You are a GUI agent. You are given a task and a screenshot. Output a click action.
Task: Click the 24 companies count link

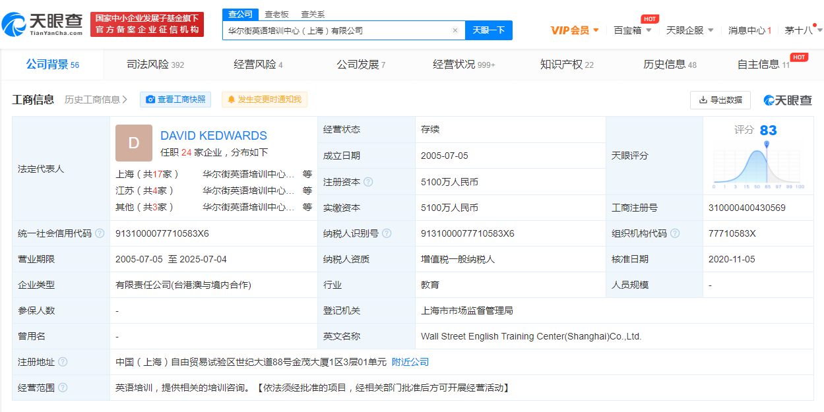pyautogui.click(x=187, y=152)
